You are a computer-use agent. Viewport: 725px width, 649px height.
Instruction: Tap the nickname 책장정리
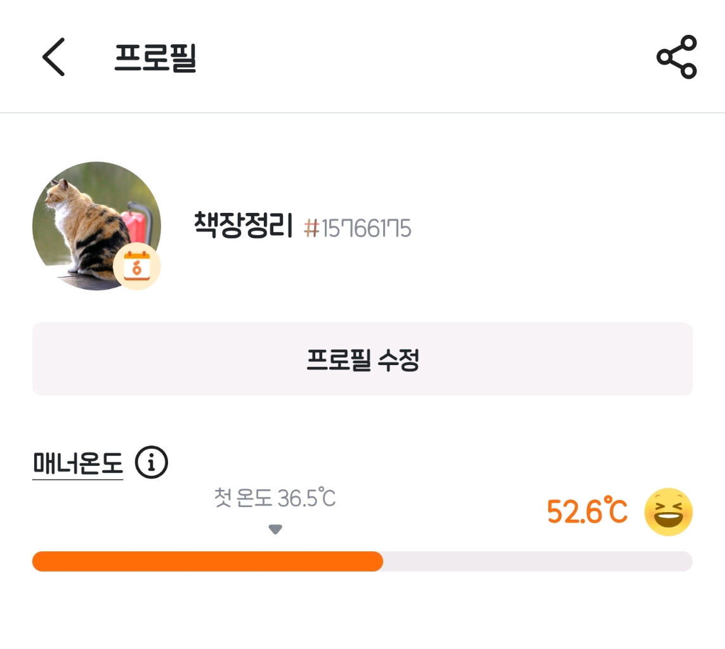(x=244, y=226)
